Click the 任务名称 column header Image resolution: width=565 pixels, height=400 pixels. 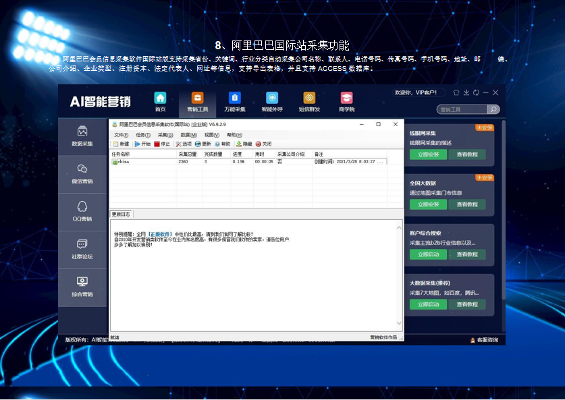143,154
